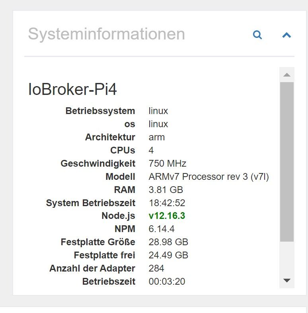Click the magnifier search icon
Screen dimensions: 308x313
click(257, 35)
